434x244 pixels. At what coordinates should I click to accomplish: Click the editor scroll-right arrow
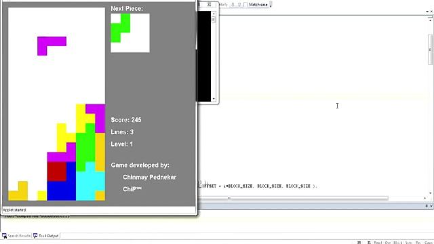coord(425,198)
